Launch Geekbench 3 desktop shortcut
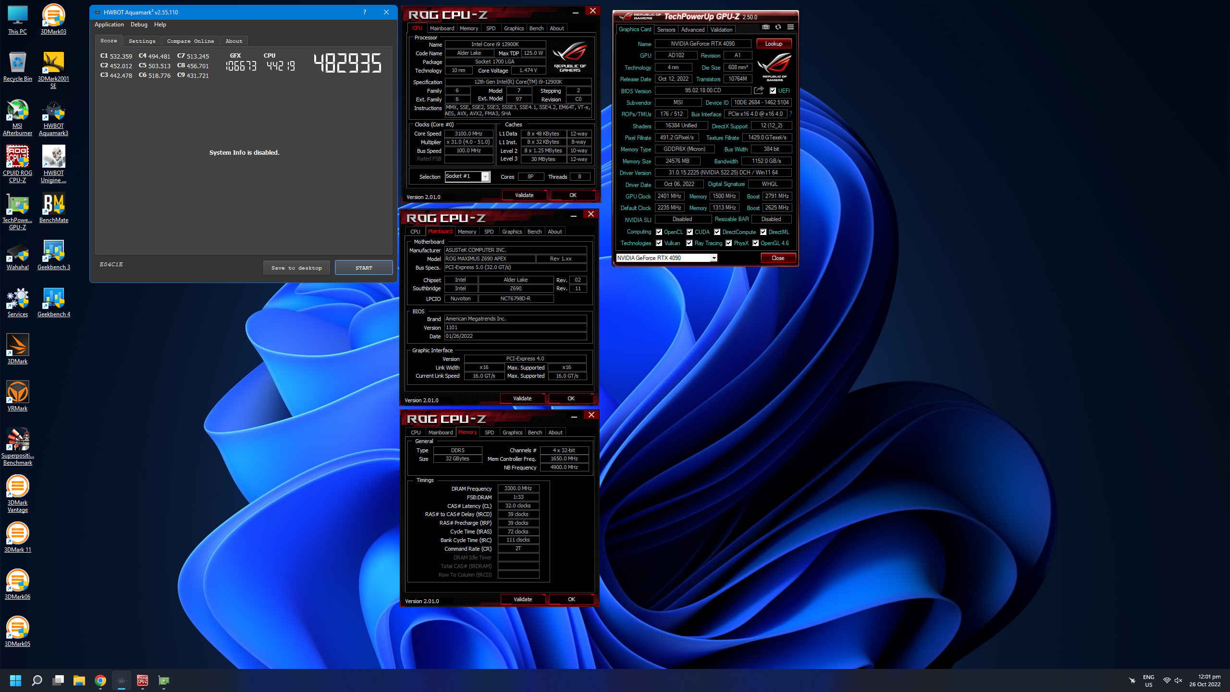 [x=53, y=255]
